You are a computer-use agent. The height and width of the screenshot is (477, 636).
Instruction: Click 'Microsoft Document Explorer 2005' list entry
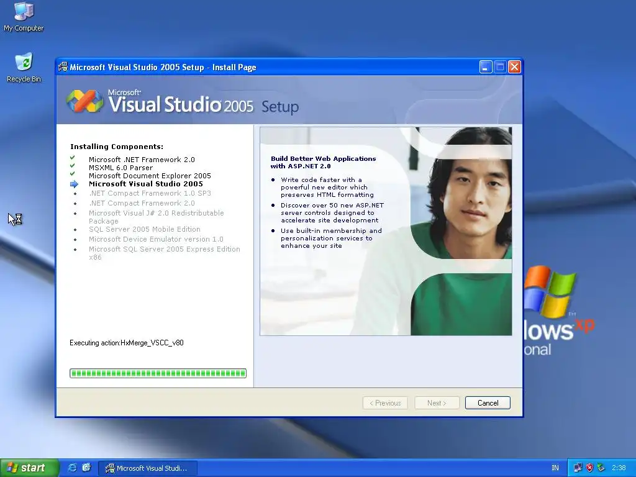pyautogui.click(x=150, y=176)
